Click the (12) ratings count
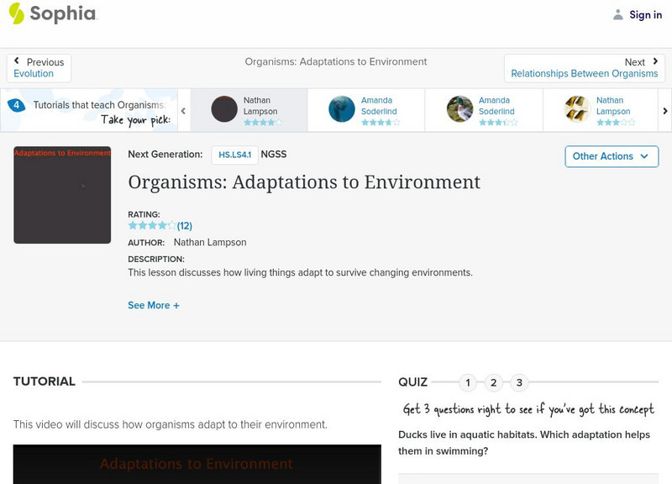672x484 pixels. tap(184, 225)
